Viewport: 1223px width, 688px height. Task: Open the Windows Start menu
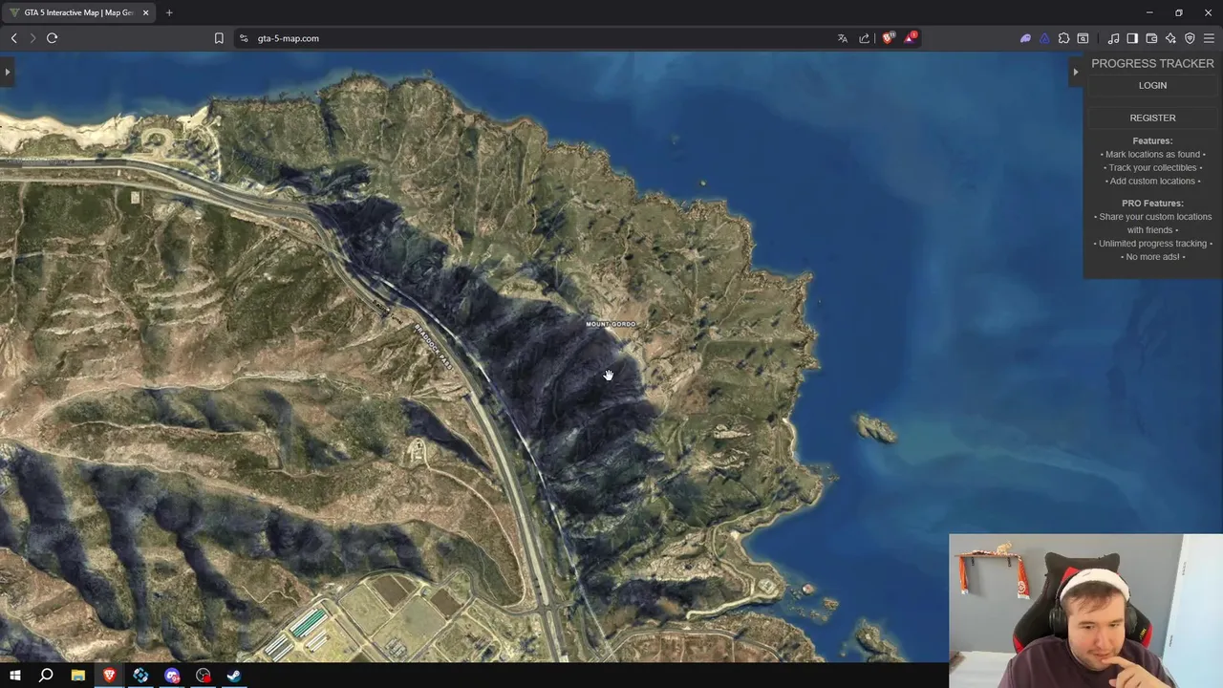click(14, 676)
